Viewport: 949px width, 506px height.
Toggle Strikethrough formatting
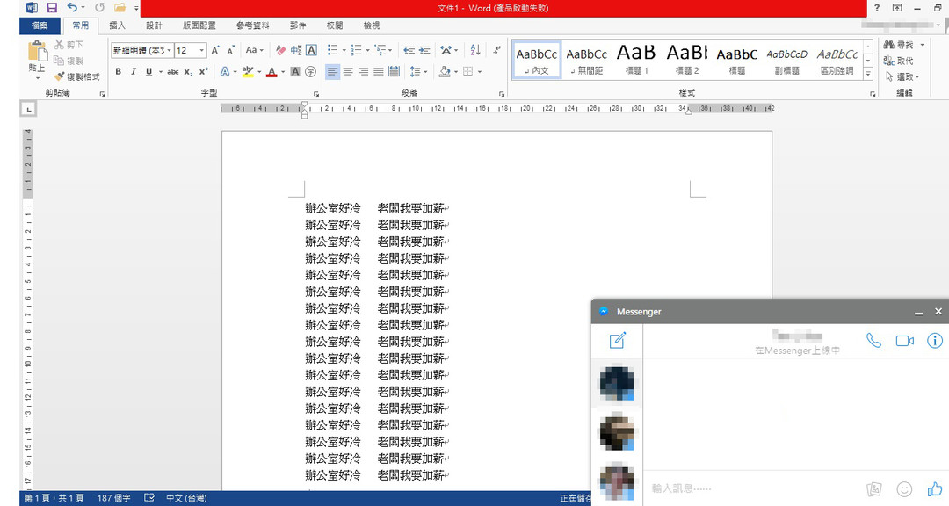[x=172, y=71]
